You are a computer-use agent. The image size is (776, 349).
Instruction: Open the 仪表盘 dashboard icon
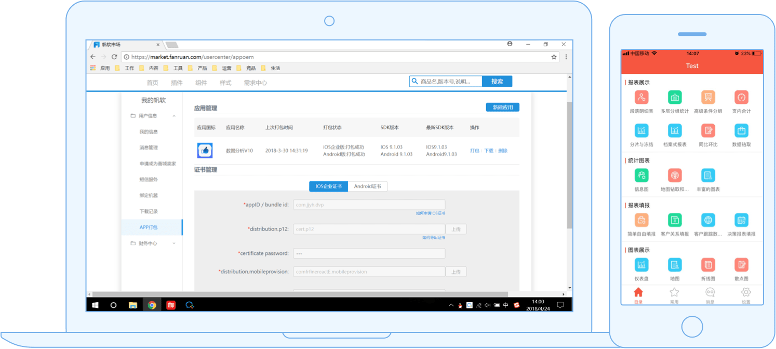point(641,265)
